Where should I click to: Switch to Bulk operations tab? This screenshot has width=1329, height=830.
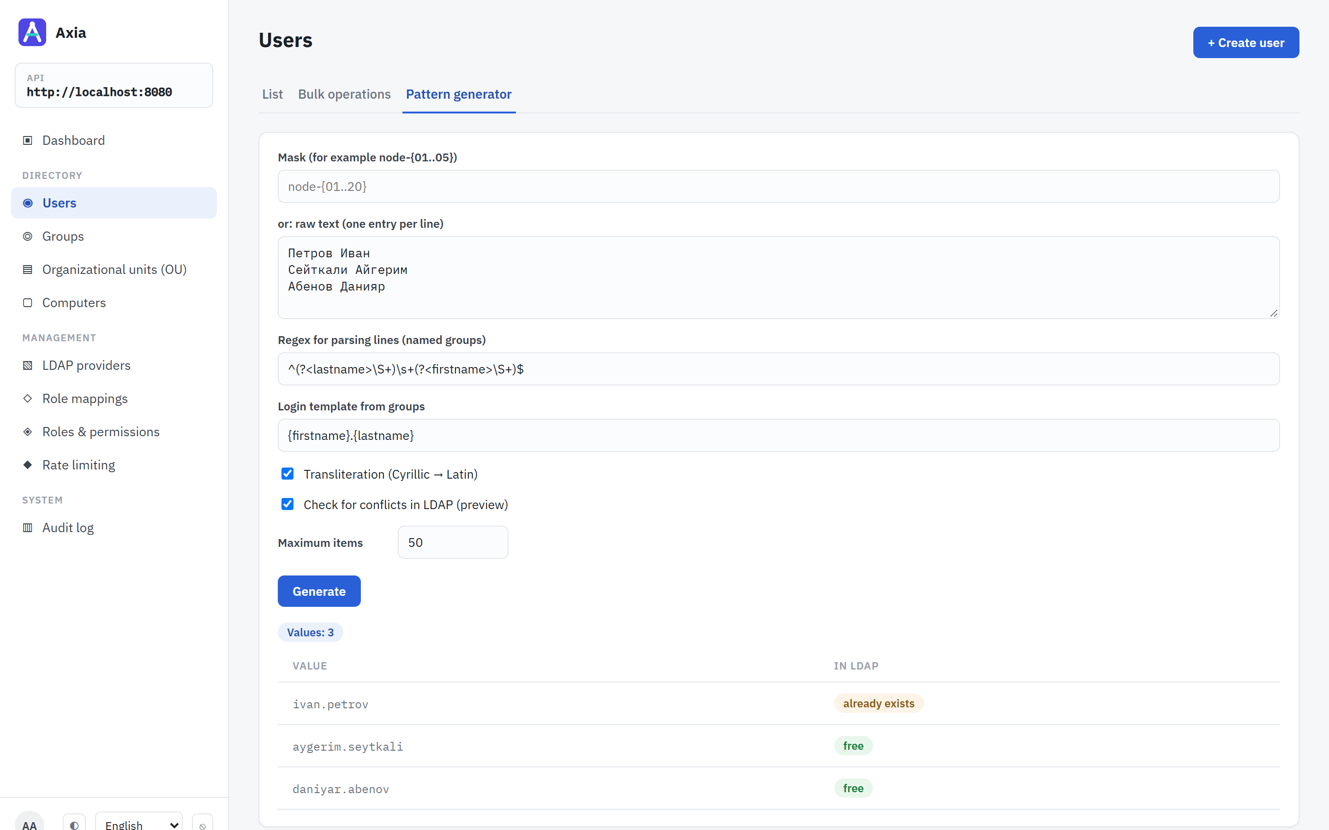click(344, 94)
